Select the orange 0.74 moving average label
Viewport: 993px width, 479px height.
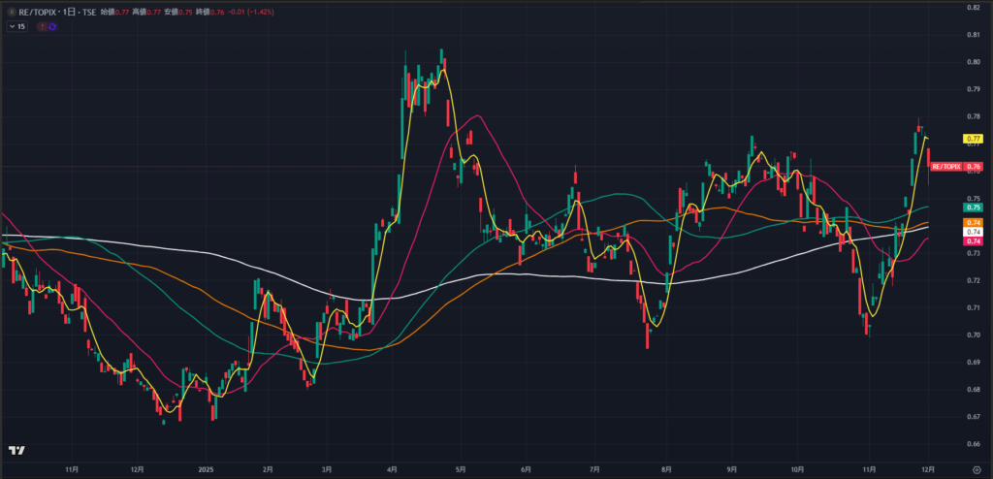975,223
